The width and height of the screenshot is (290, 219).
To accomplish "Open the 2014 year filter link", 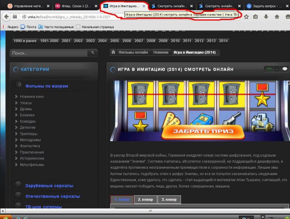I will tap(223, 41).
